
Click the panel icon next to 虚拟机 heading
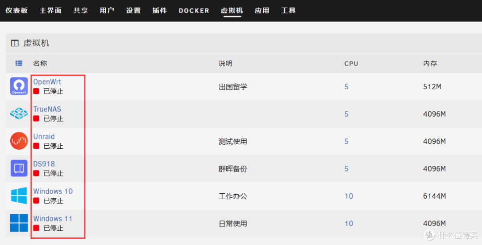tap(15, 43)
